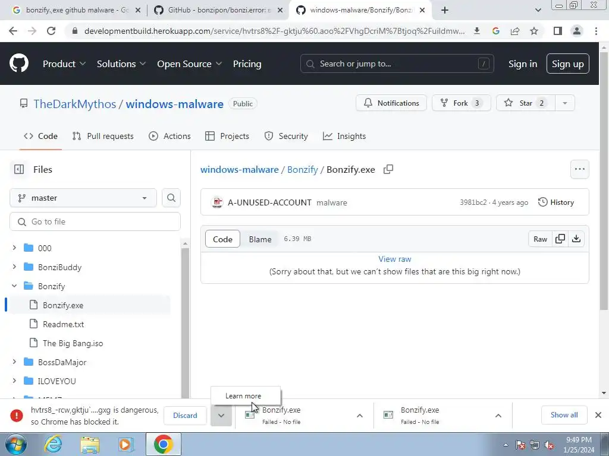Click blocked download options dropdown arrow
Screen dimensions: 609x456
click(x=221, y=416)
